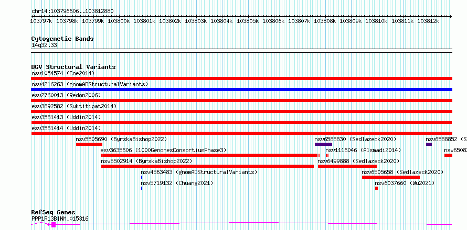
Task: Click the 14q32.33 cytogenetic band line
Action: pos(241,51)
